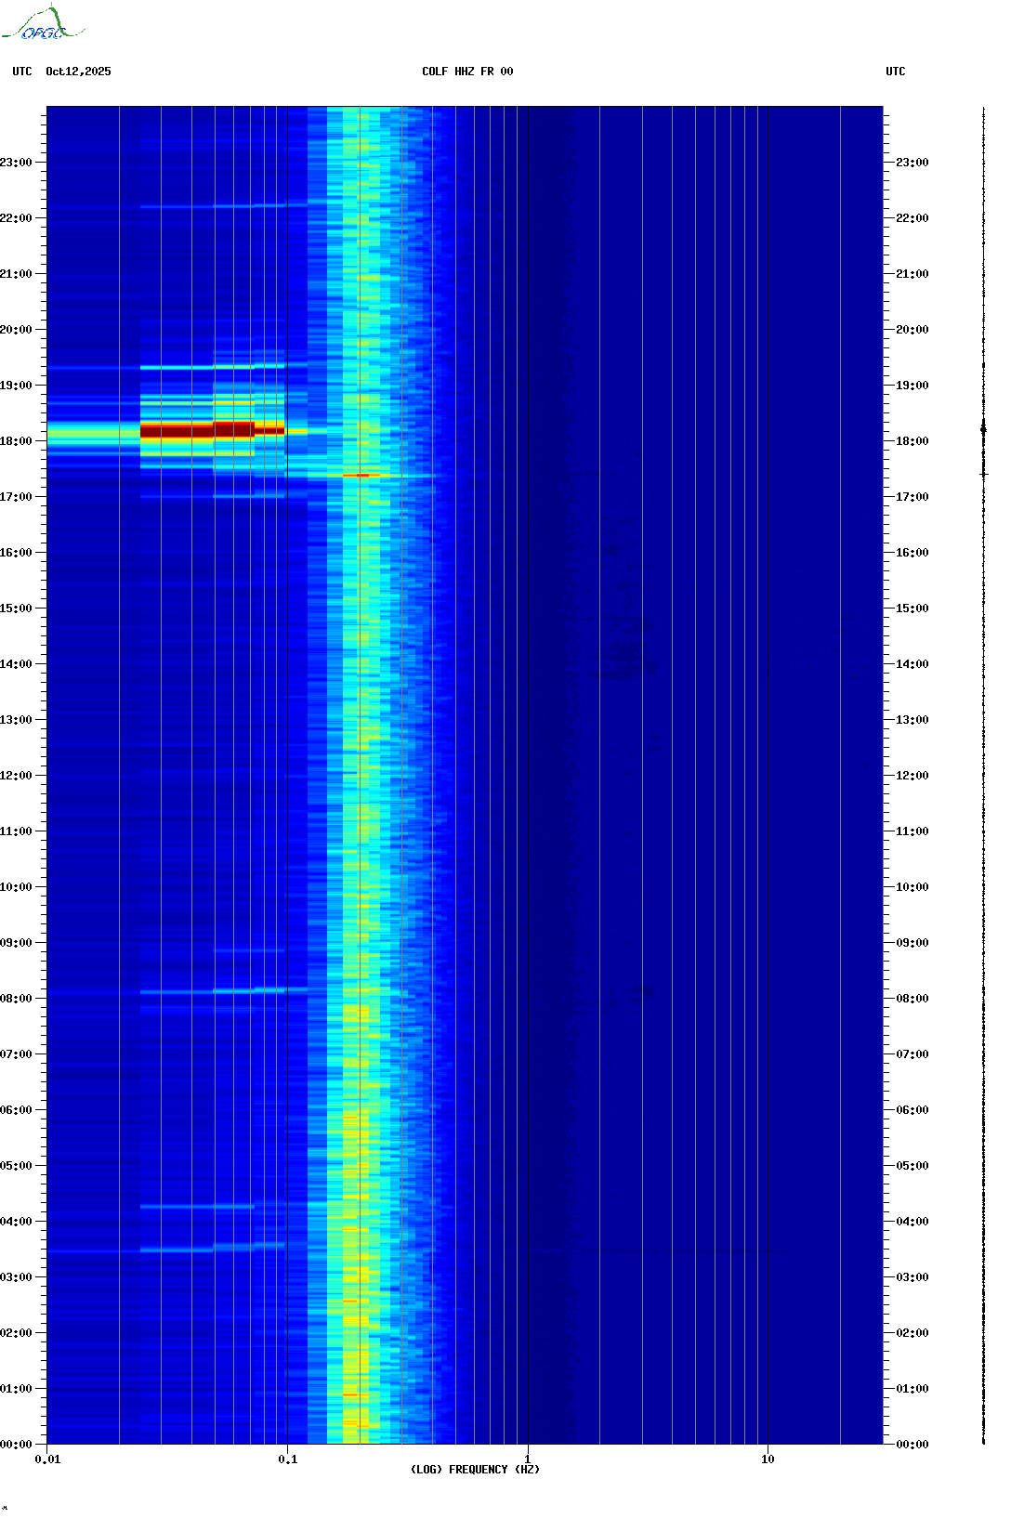Click the 10:00 label on right time axis

912,887
